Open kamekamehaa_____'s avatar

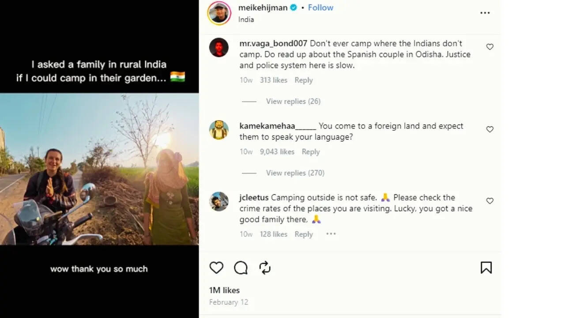(x=219, y=130)
